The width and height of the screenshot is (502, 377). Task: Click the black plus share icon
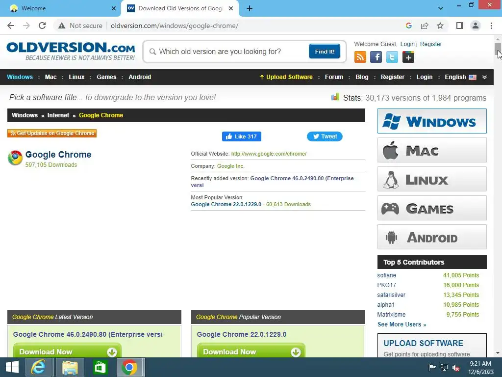tap(408, 57)
